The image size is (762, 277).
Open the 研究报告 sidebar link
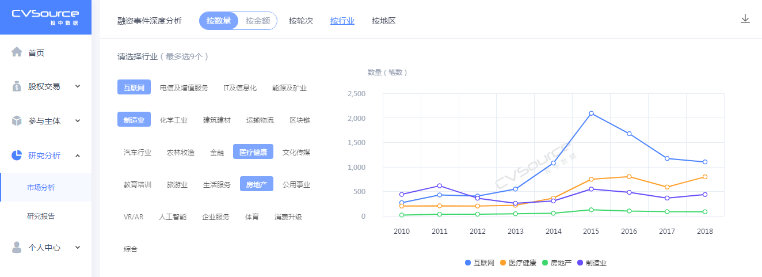point(41,217)
